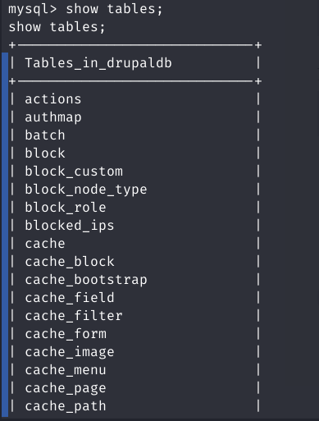The image size is (319, 421).
Task: Click the blue selection bar on left edge
Action: (x=5, y=235)
